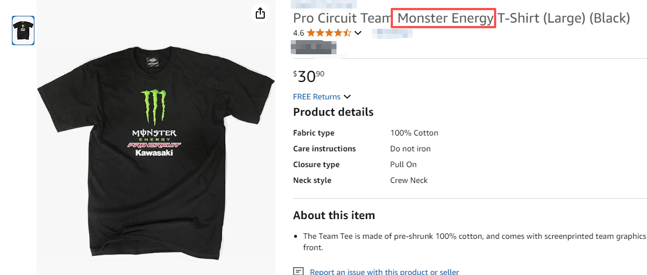This screenshot has width=647, height=275.
Task: Click the highlighted Monster Energy title text
Action: pyautogui.click(x=445, y=18)
